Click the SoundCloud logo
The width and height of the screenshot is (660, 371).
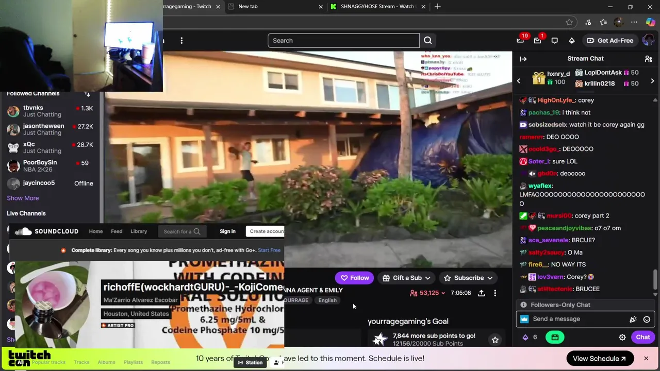[x=46, y=231]
